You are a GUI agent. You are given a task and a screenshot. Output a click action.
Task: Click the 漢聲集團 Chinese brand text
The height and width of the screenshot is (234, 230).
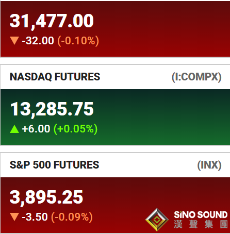(x=201, y=224)
